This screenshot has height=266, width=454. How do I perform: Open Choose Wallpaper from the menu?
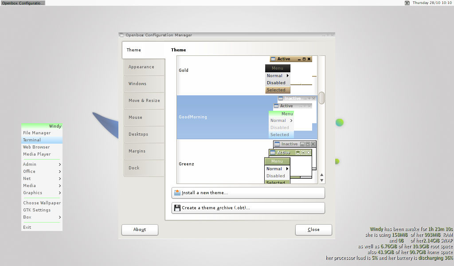tap(42, 203)
